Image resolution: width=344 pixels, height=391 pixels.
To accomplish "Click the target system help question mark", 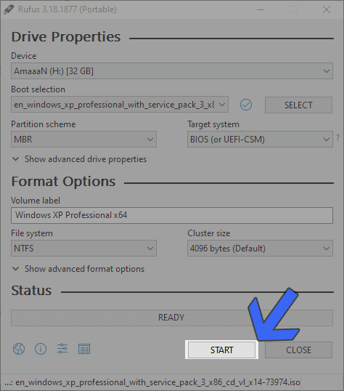I will coord(337,137).
